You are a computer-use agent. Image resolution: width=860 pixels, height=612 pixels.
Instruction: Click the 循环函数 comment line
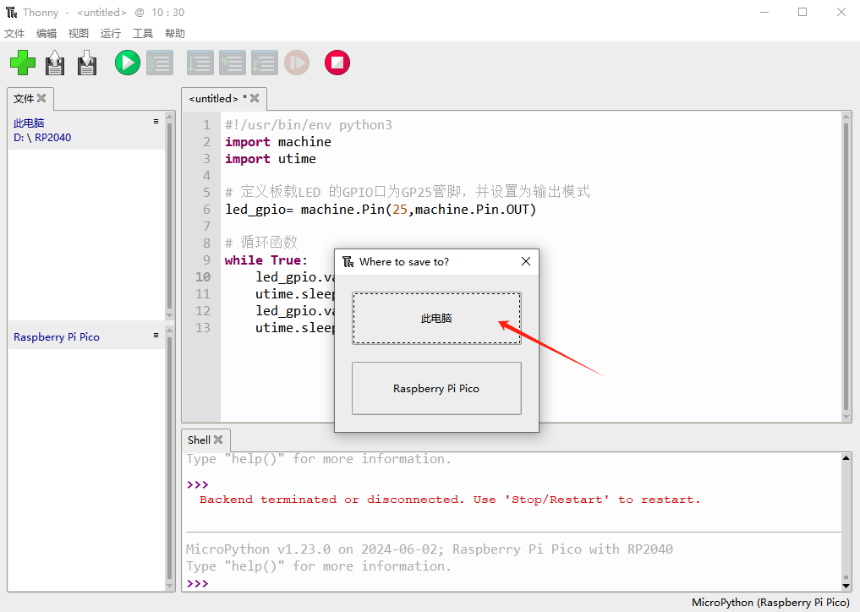[x=261, y=243]
